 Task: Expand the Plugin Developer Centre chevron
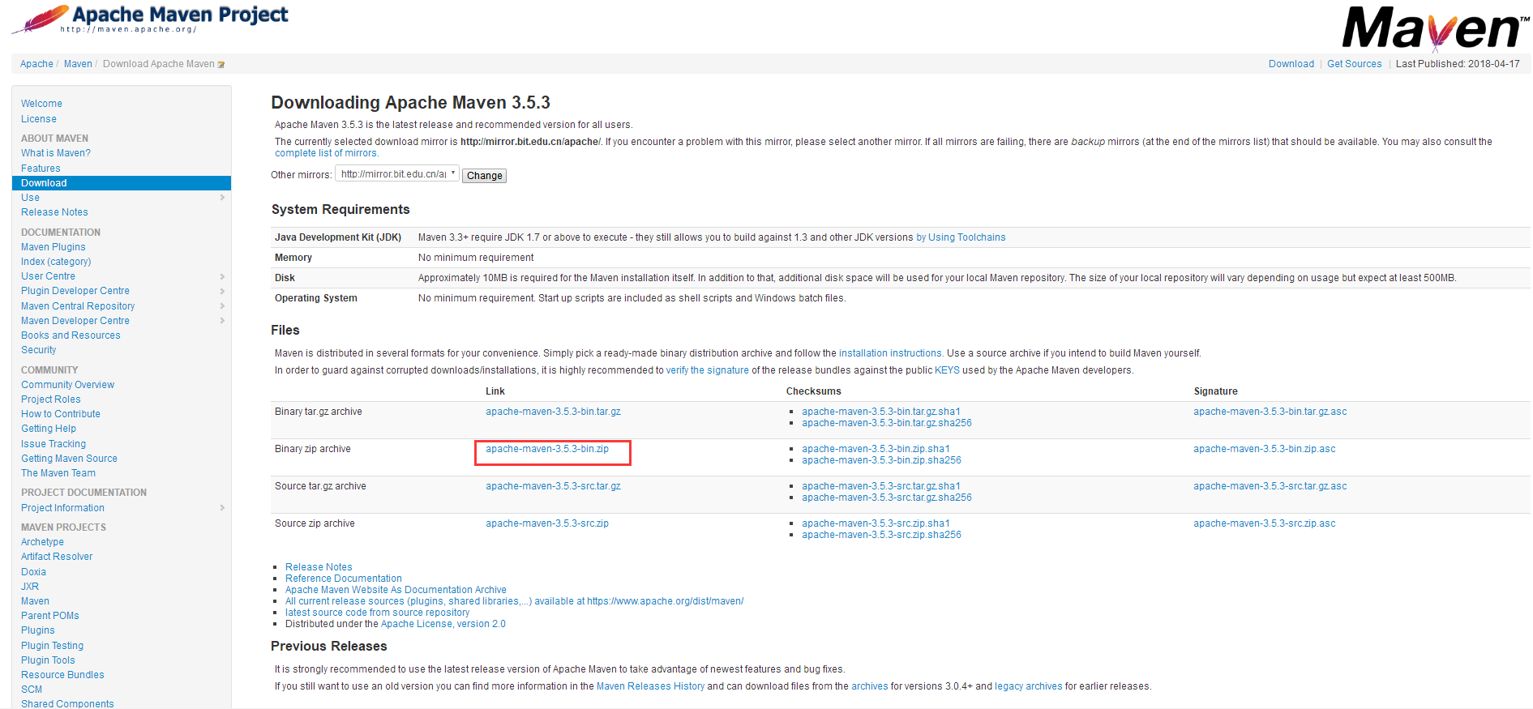click(x=222, y=292)
